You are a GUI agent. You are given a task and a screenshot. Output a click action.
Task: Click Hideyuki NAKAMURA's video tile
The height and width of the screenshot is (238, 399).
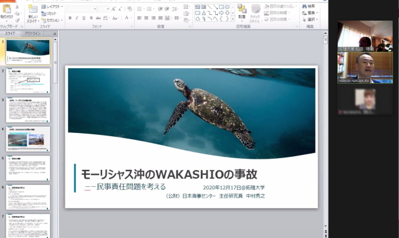(365, 68)
